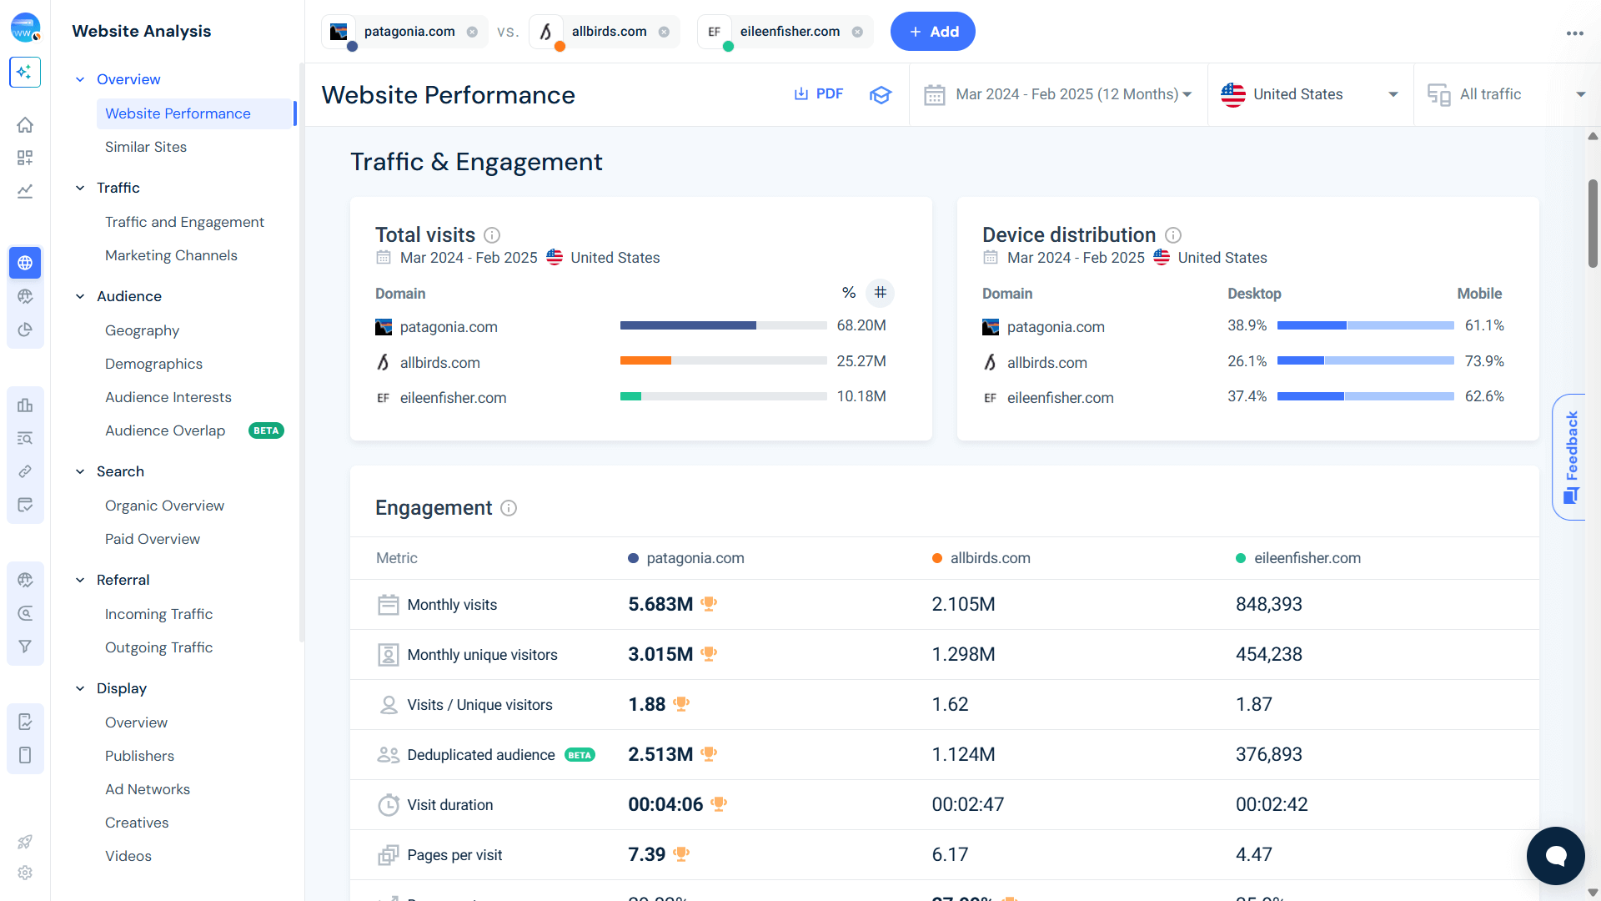Click the mobile phone icon in sidebar

(x=25, y=754)
